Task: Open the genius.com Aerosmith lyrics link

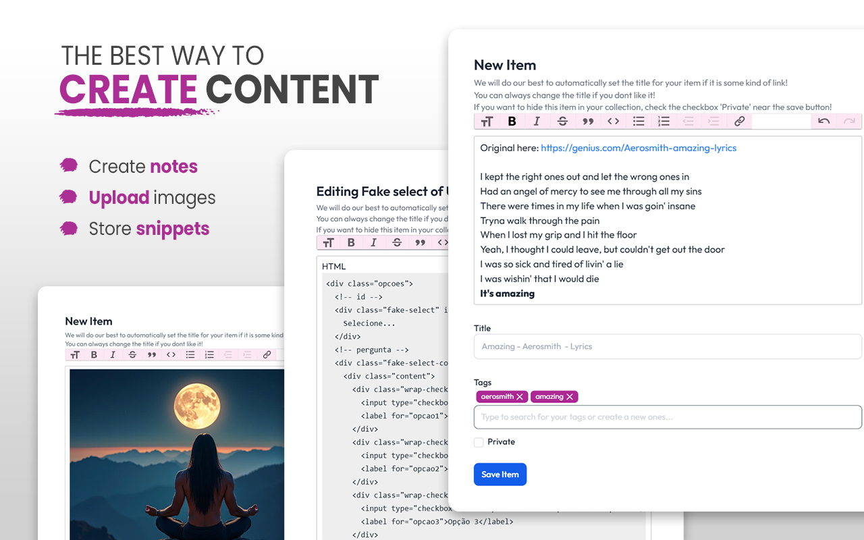Action: click(x=639, y=148)
